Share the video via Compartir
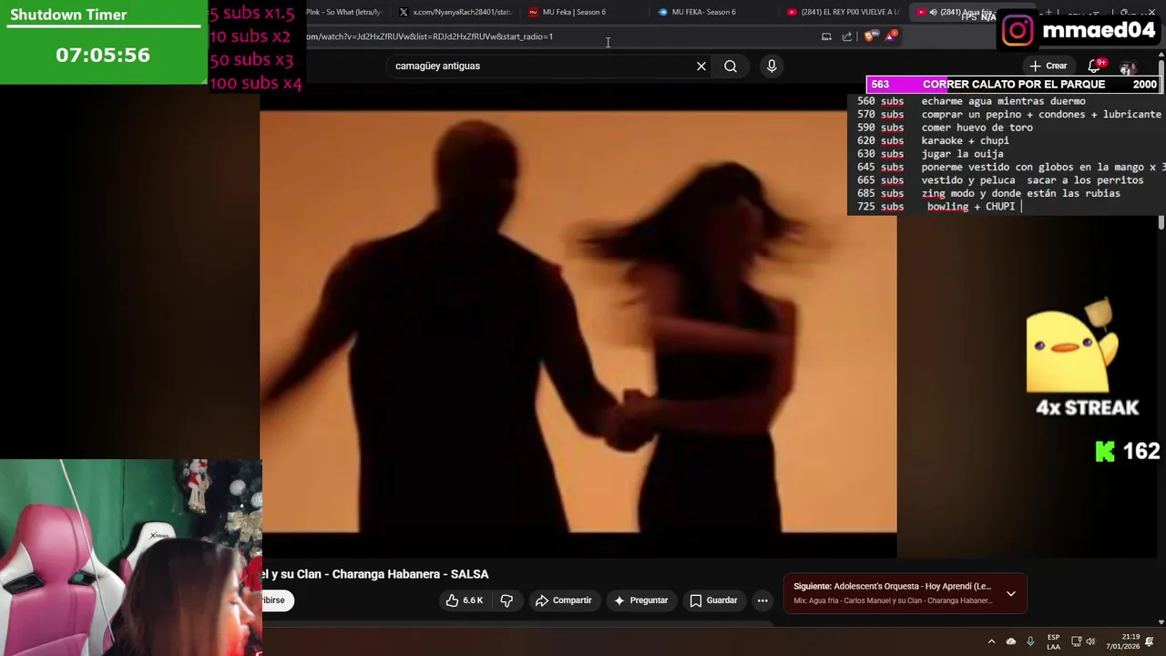 (x=564, y=600)
